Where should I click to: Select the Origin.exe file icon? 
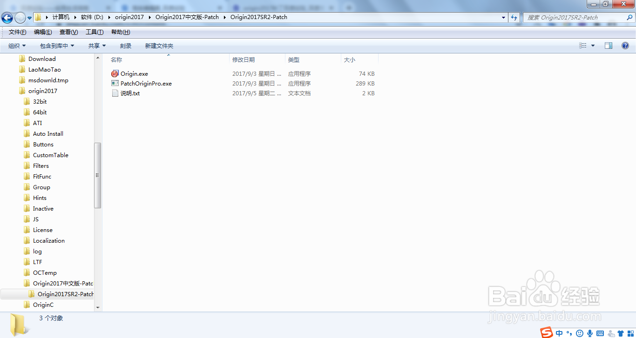(115, 73)
